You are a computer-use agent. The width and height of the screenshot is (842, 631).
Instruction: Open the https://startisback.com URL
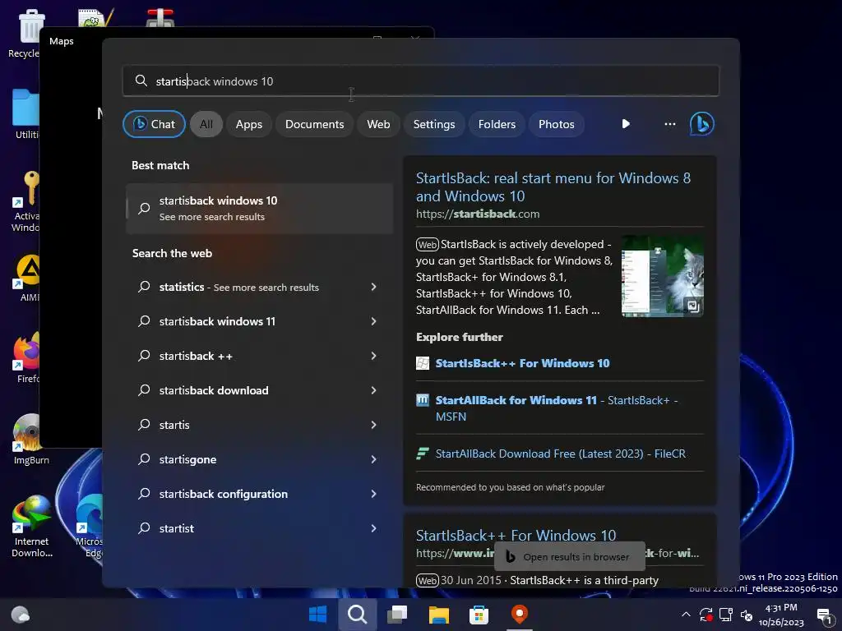(x=478, y=214)
